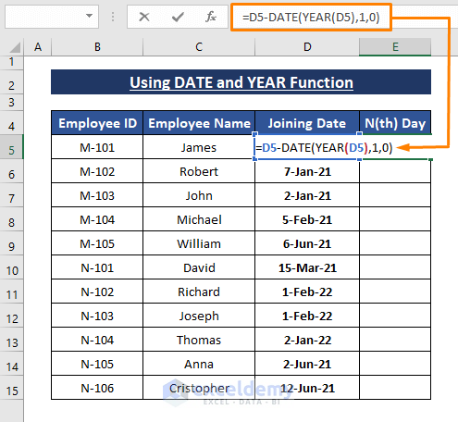Click cell containing 'Joseph'

click(x=199, y=316)
